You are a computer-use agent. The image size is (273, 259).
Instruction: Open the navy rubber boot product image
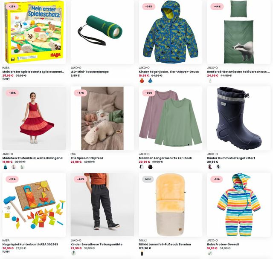239,118
